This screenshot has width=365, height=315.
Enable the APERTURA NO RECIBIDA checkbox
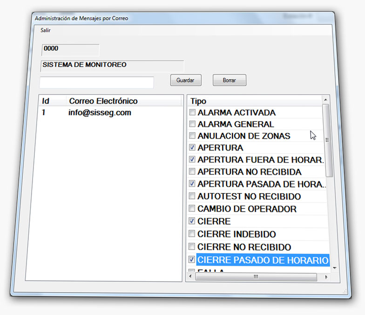(x=192, y=172)
